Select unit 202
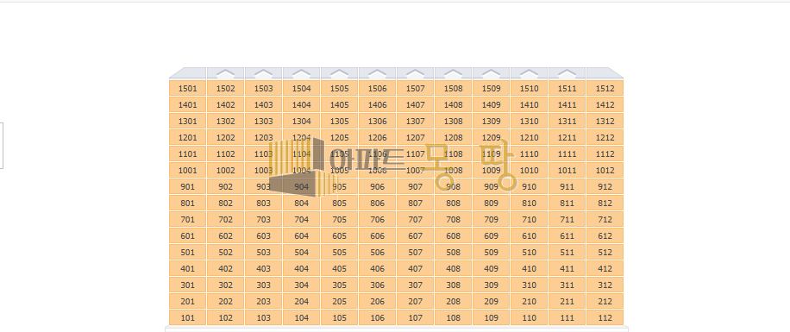790x332 pixels. pyautogui.click(x=226, y=301)
